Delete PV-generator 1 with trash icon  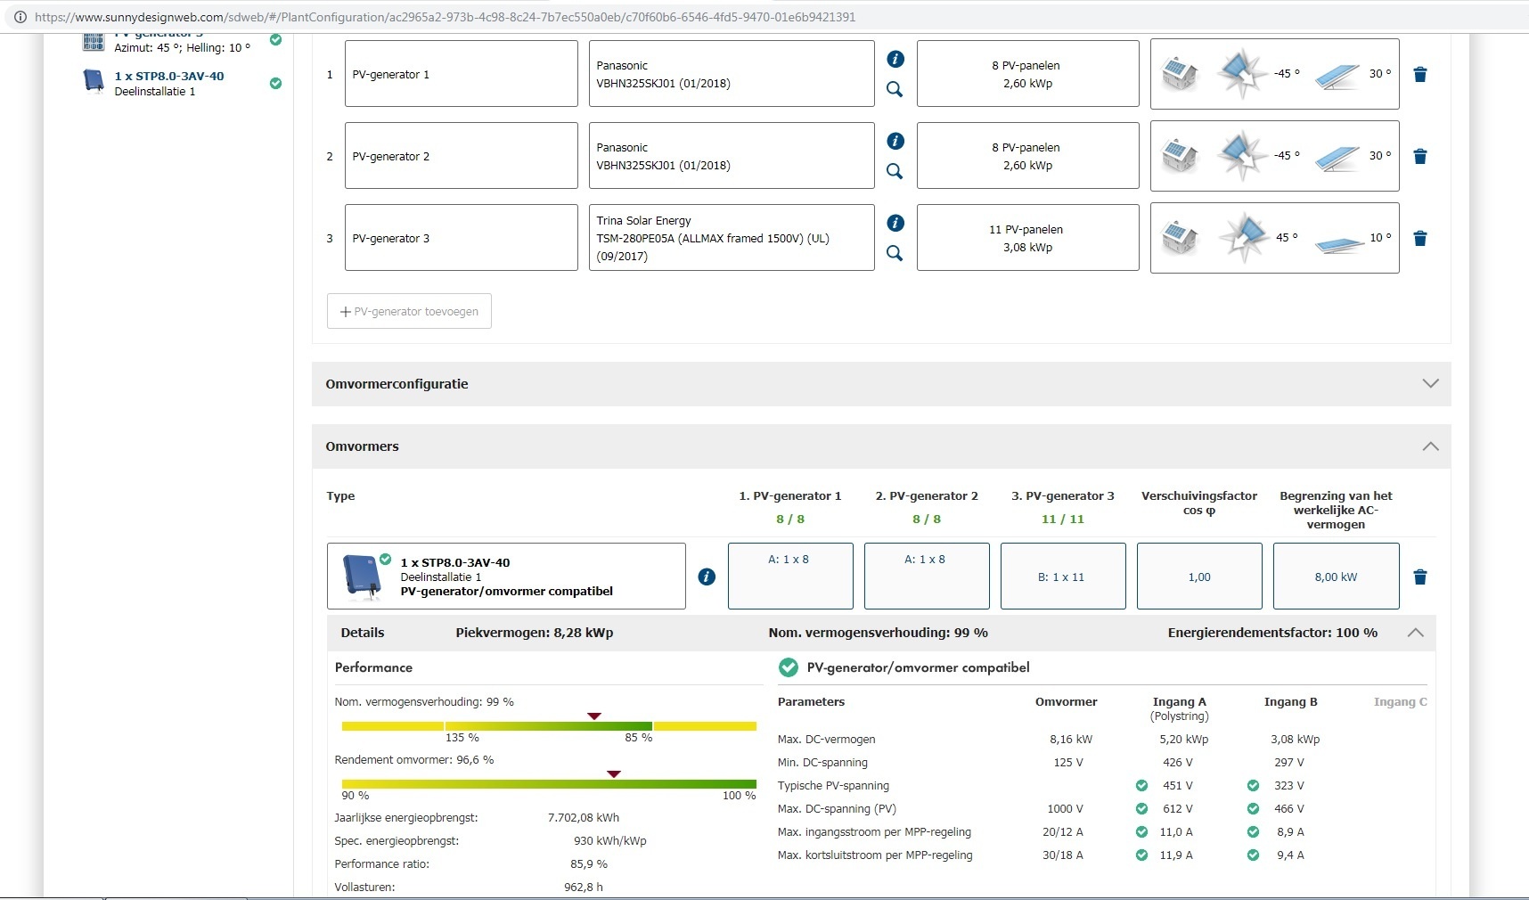pos(1420,75)
